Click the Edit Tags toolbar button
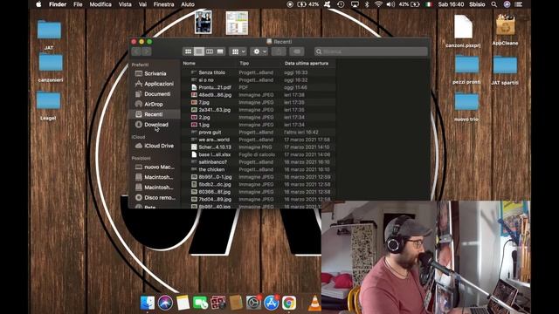This screenshot has width=559, height=314. (x=297, y=51)
